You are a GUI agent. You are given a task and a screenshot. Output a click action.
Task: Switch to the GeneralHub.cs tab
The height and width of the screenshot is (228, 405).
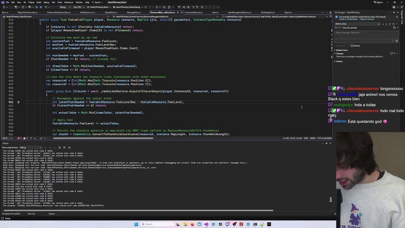[111, 12]
